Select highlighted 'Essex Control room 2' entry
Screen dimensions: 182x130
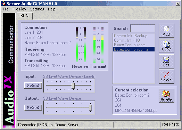pos(134,49)
